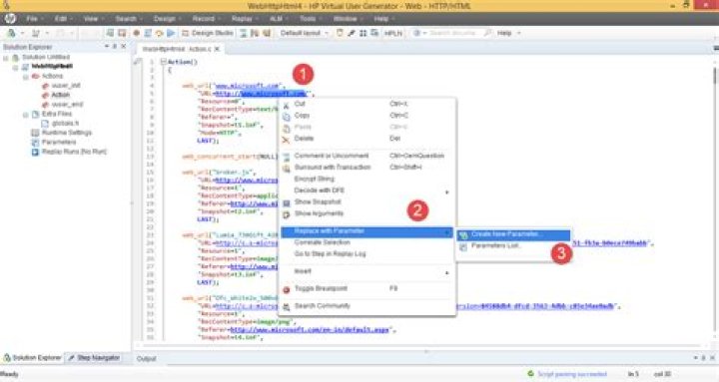Viewport: 719px width, 382px height.
Task: Click the microsoft.com/en-in/default.aspx Referer link
Action: (x=309, y=330)
